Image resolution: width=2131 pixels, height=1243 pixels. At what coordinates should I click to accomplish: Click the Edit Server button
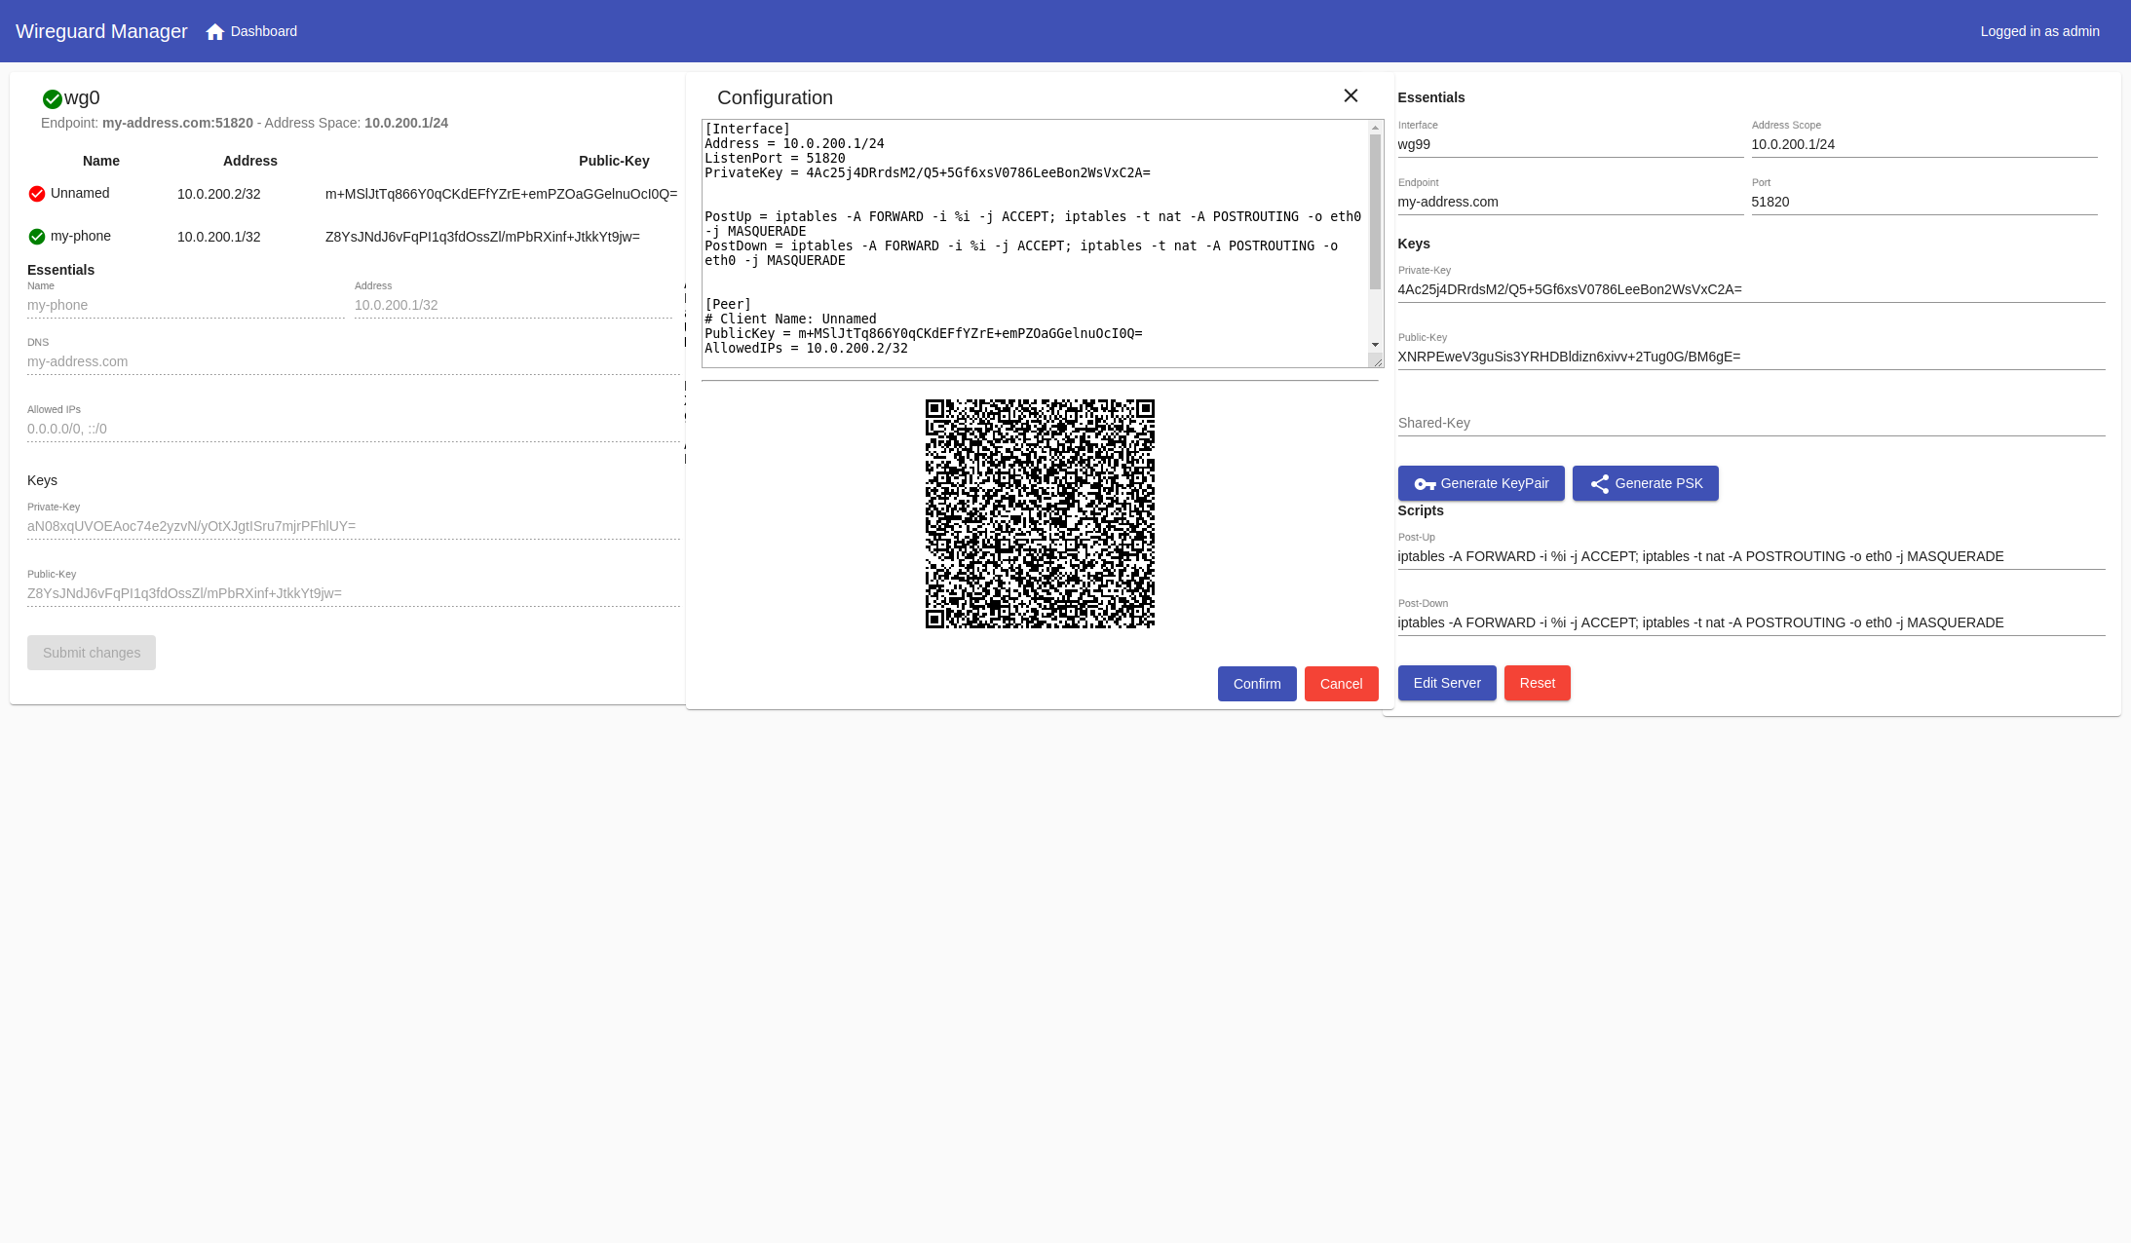(x=1446, y=683)
